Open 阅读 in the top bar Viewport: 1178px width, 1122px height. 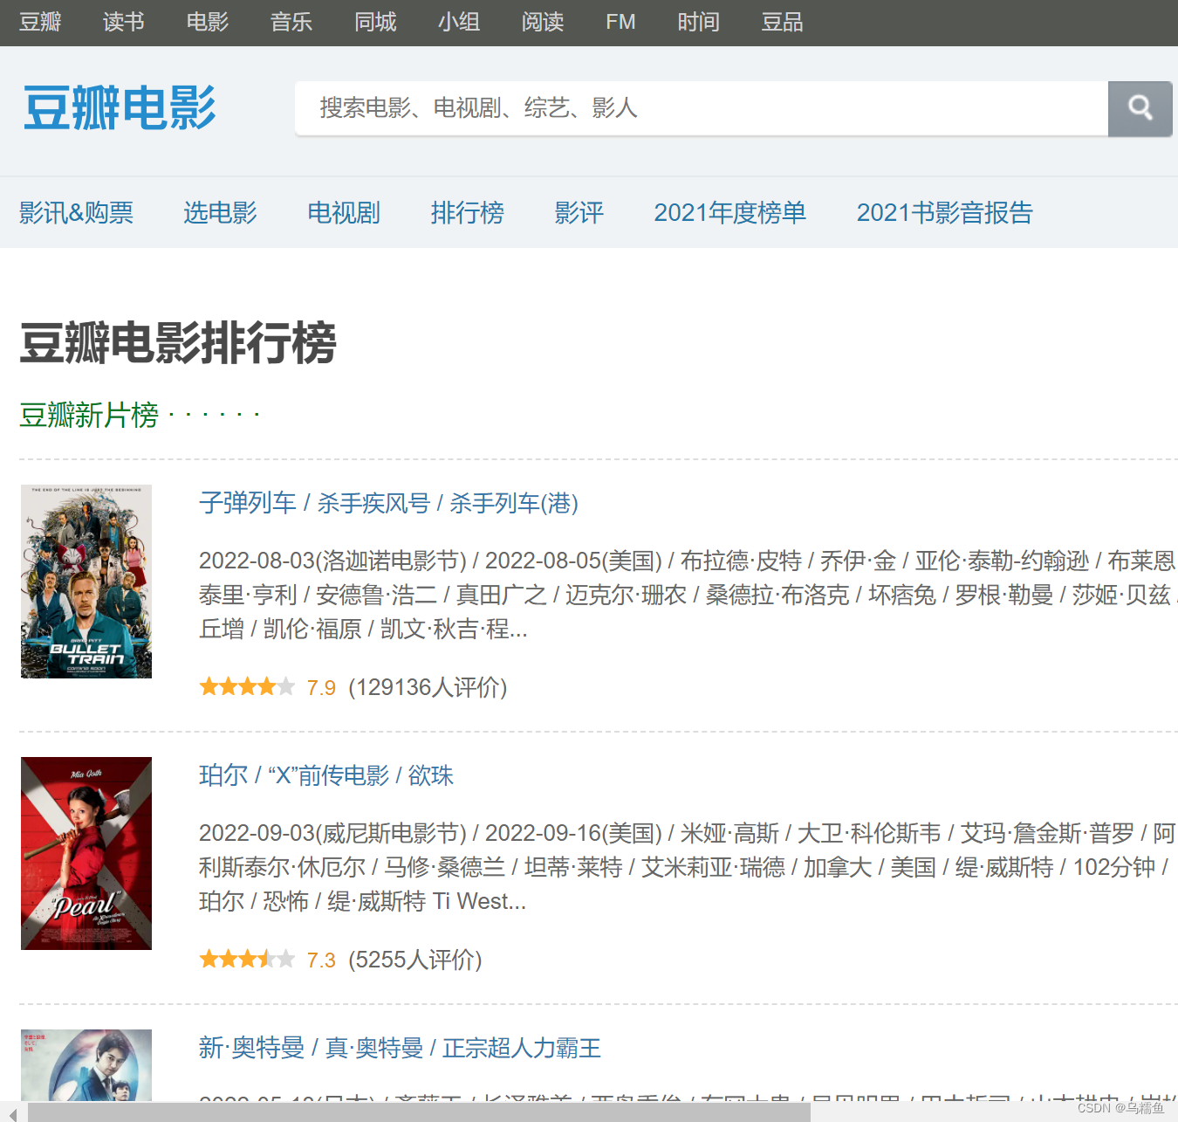(543, 22)
